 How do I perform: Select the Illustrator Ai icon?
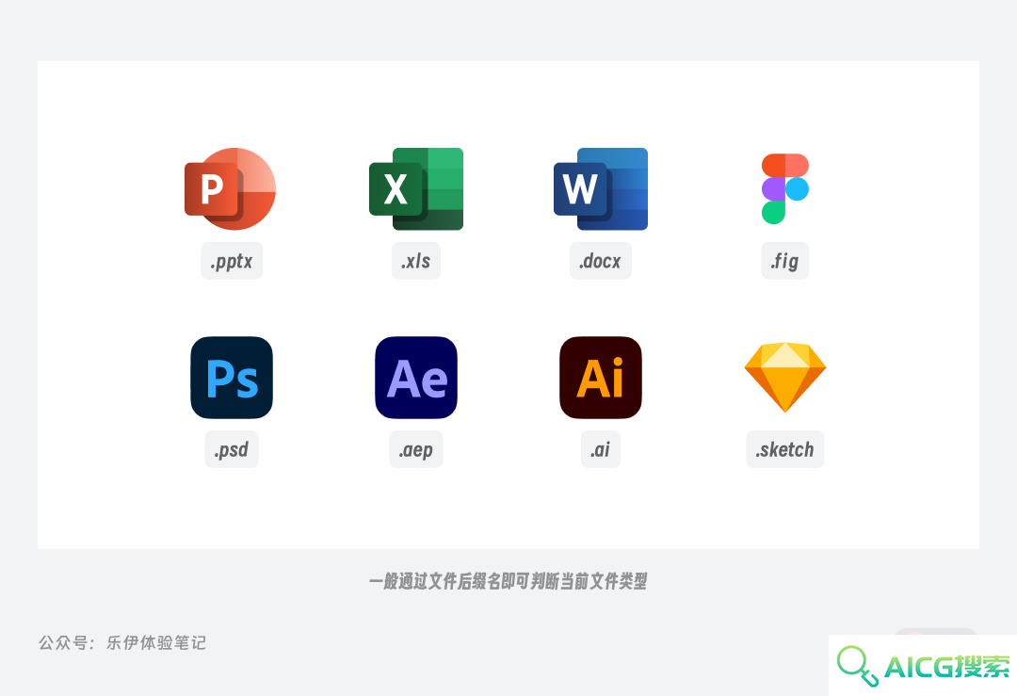point(601,378)
